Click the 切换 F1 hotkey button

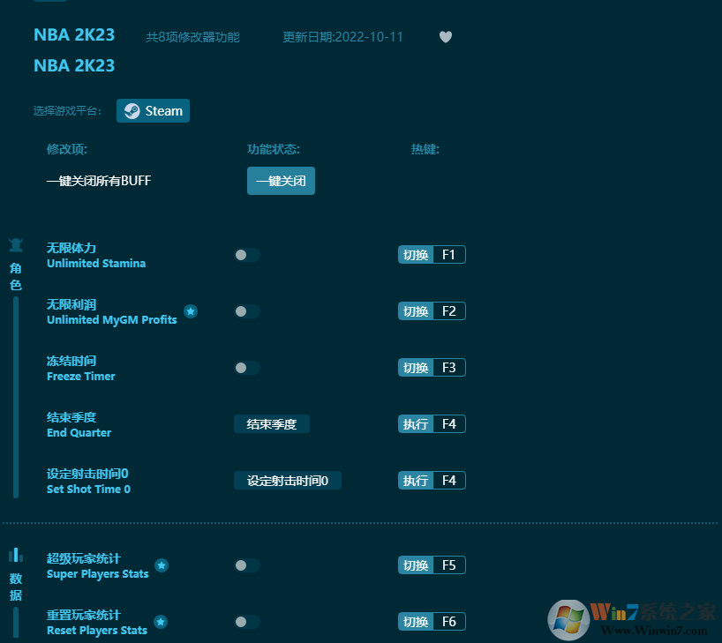tap(432, 254)
